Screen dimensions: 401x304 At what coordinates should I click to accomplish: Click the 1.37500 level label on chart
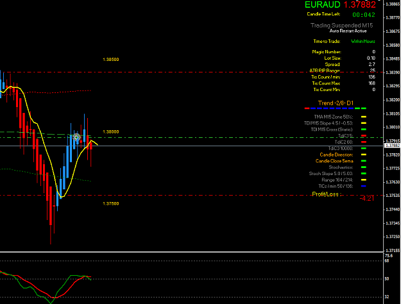coord(111,204)
